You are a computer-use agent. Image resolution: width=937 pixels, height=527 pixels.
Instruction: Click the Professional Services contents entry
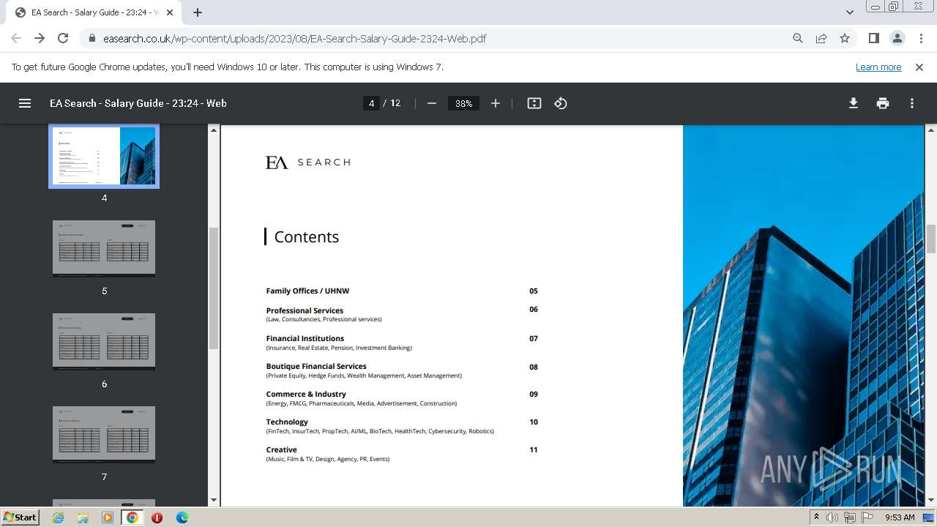305,310
